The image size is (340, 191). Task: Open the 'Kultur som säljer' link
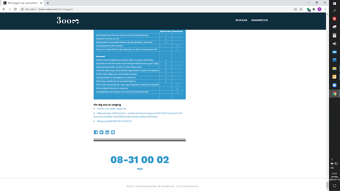(x=112, y=109)
